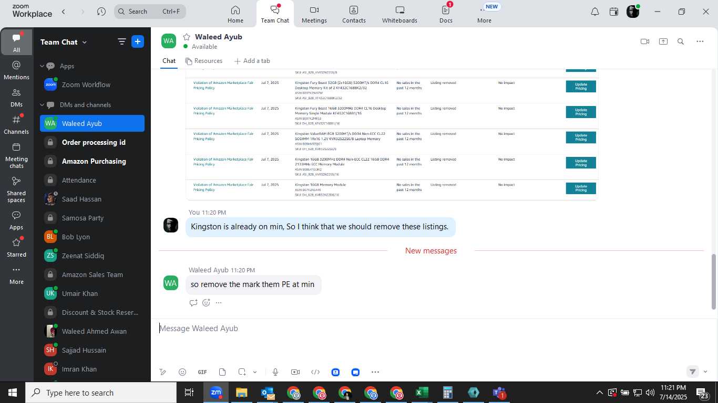Viewport: 718px width, 403px height.
Task: Collapse DMs and channels section
Action: [42, 105]
